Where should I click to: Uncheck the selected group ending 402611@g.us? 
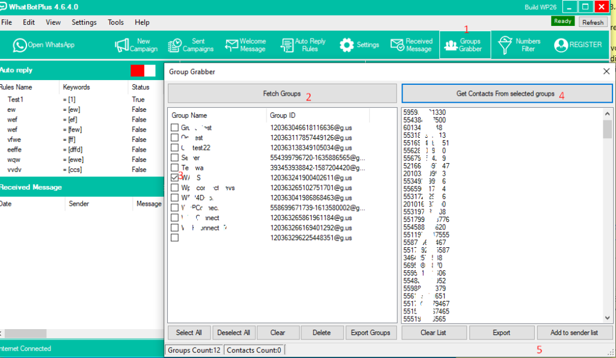tap(174, 177)
